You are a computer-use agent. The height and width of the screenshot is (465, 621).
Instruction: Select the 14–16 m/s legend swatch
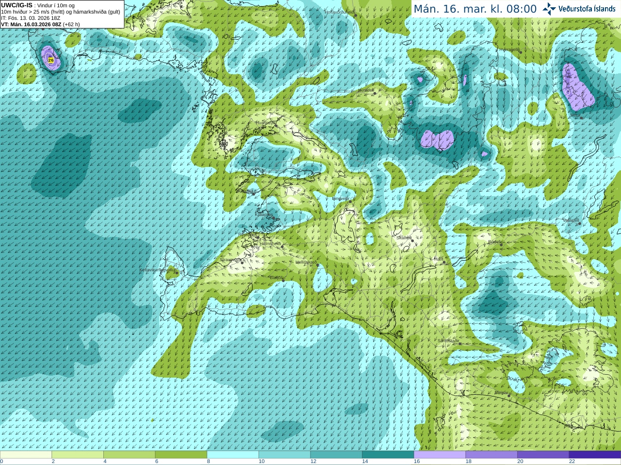(388, 455)
